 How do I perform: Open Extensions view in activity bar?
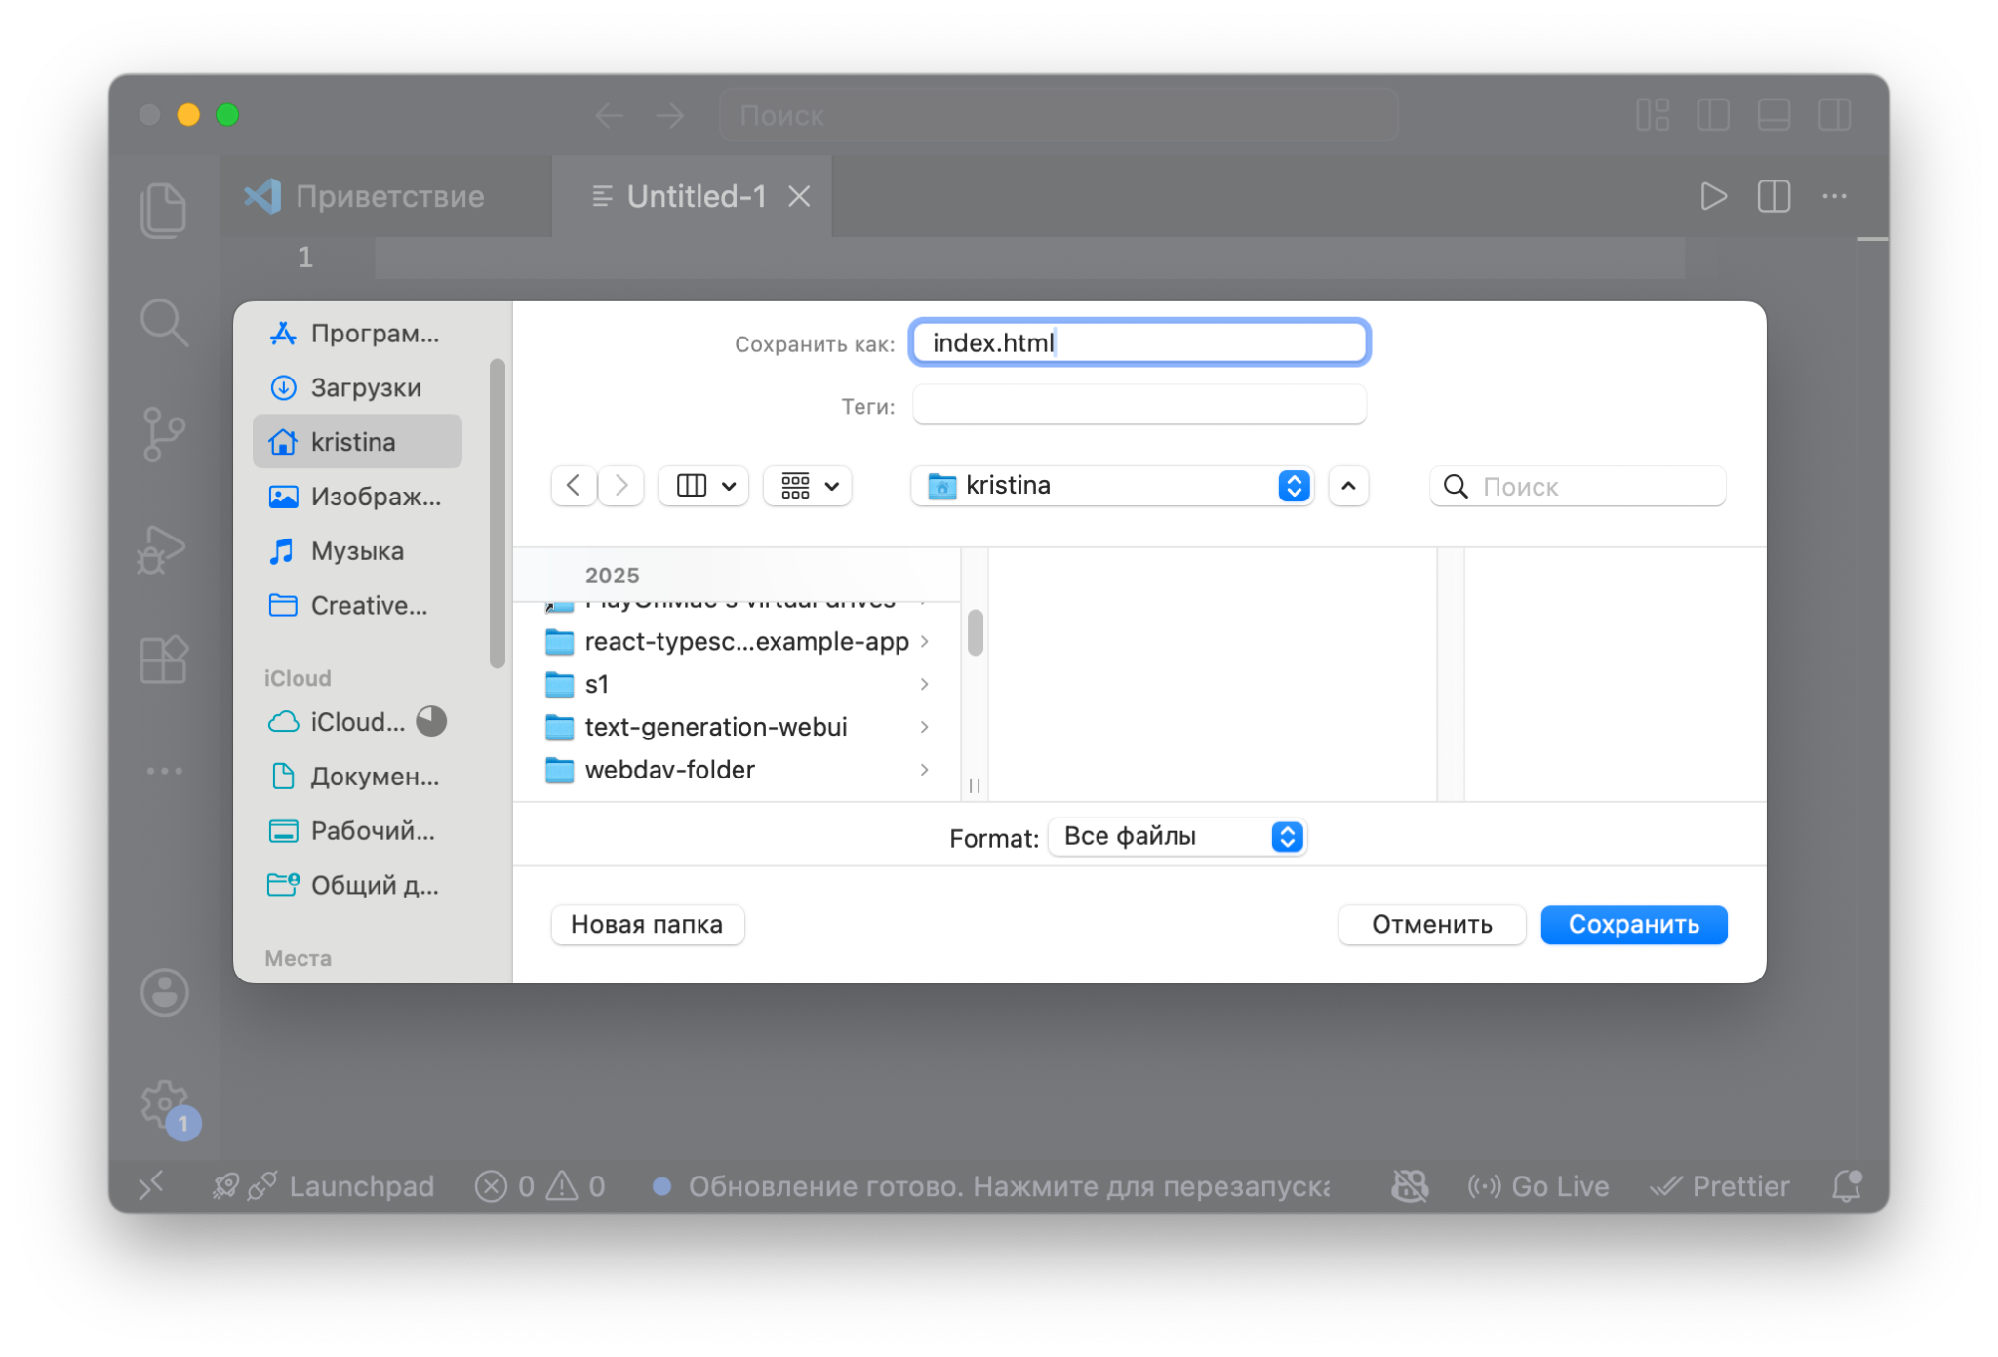pyautogui.click(x=163, y=660)
